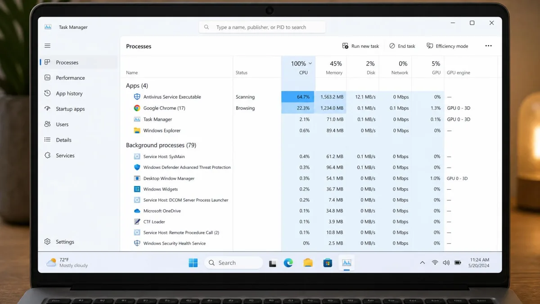Viewport: 540px width, 304px height.
Task: Open the CPU column sort dropdown arrow
Action: pyautogui.click(x=310, y=64)
